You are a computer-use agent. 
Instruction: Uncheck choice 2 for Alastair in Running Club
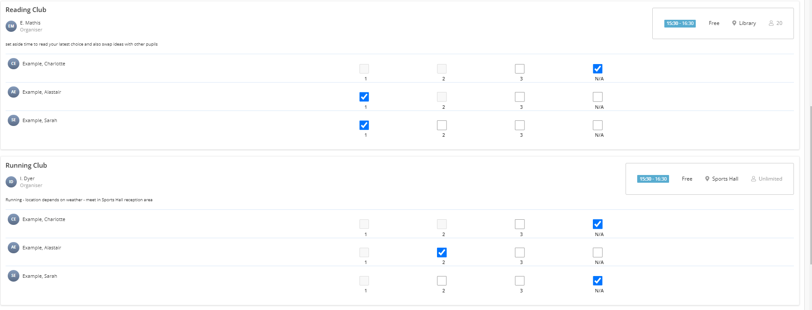click(442, 252)
